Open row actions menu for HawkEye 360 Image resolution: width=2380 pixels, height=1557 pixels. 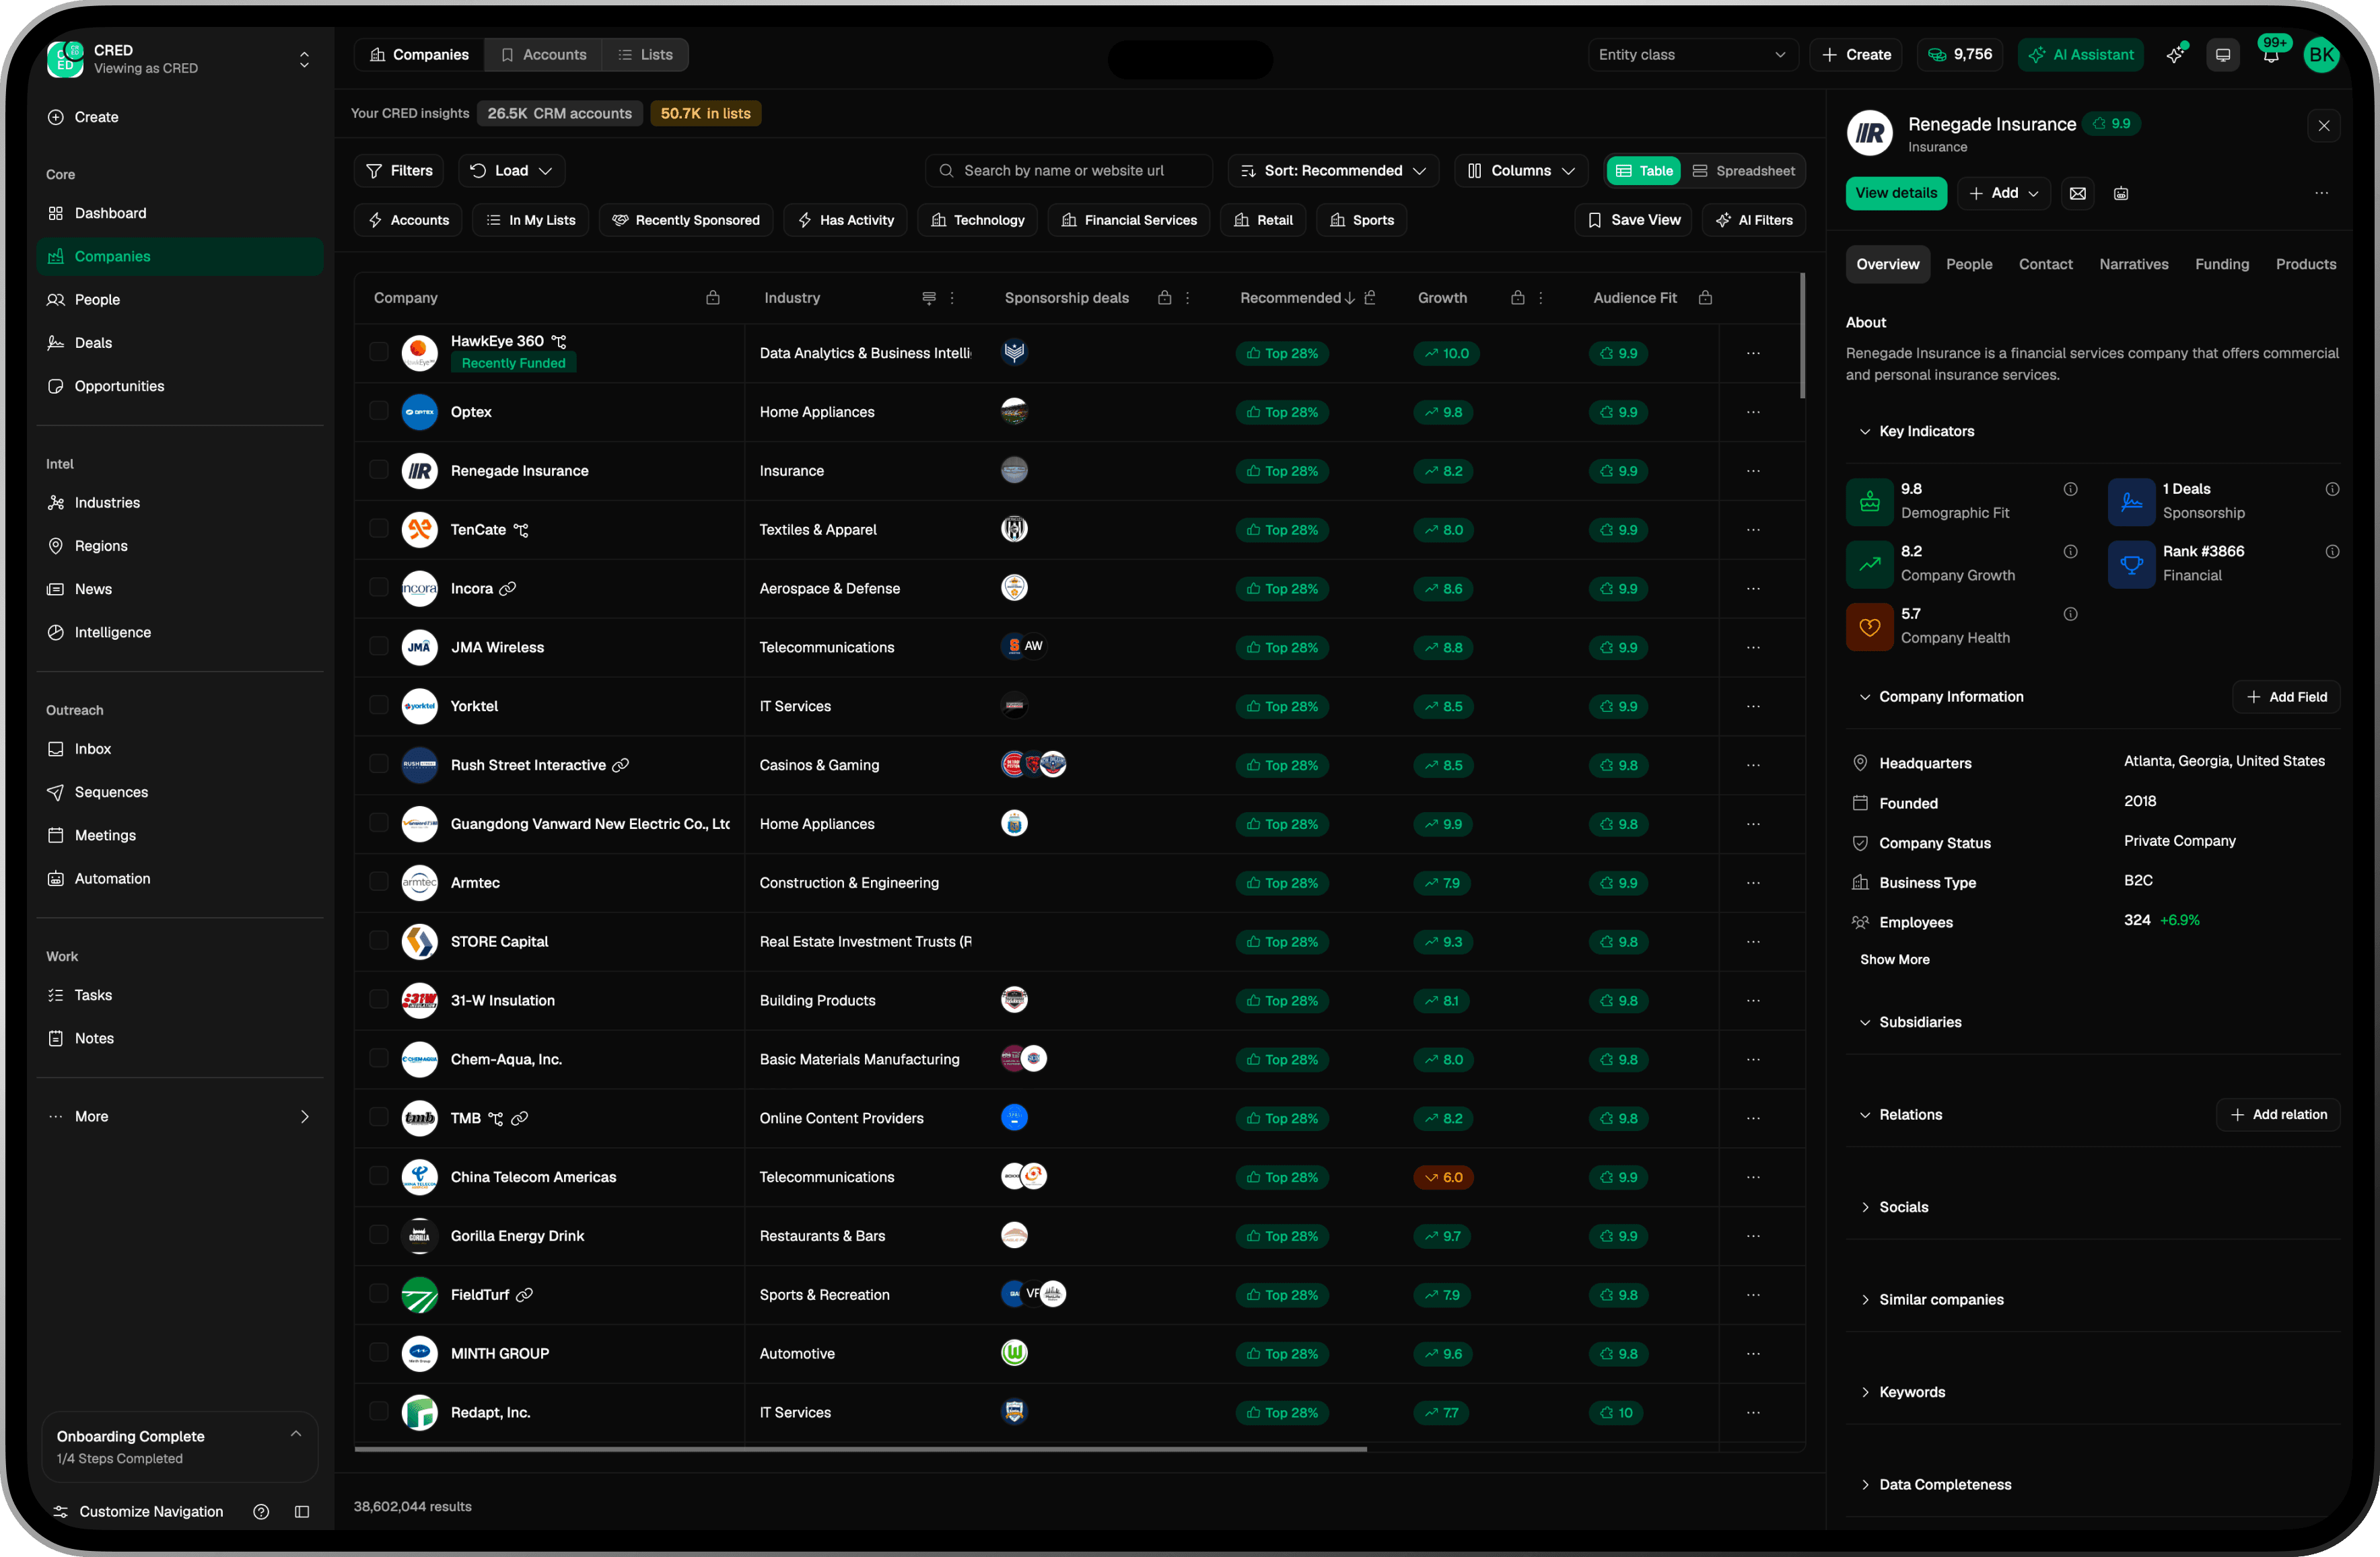(x=1754, y=354)
